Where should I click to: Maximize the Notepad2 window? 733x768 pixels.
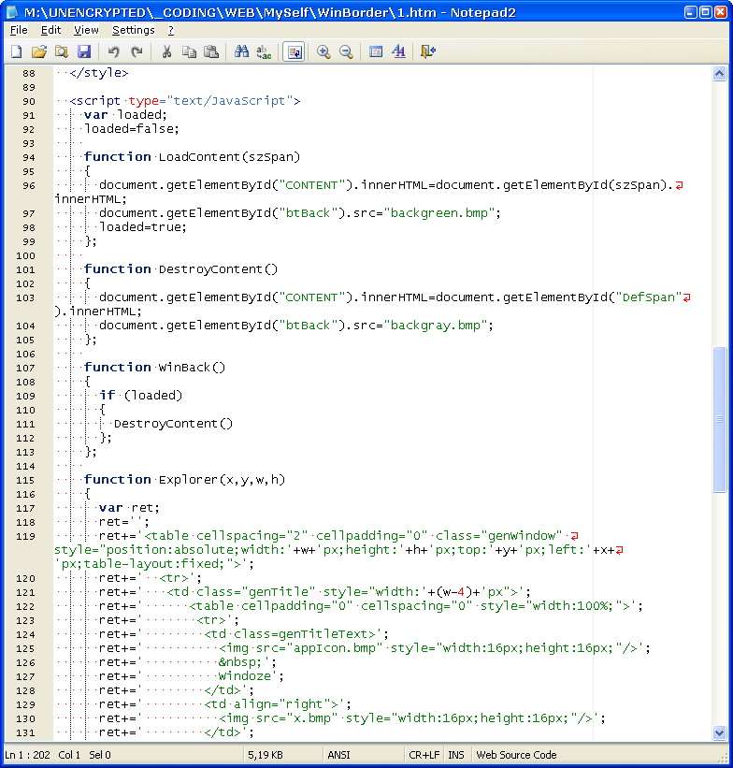706,12
